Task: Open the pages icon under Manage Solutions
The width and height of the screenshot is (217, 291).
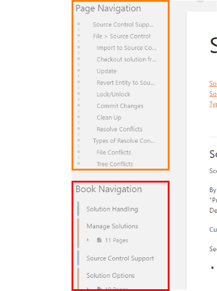Action: pos(99,240)
